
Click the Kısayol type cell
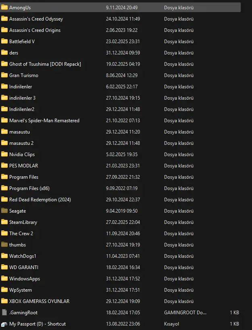coord(171,324)
